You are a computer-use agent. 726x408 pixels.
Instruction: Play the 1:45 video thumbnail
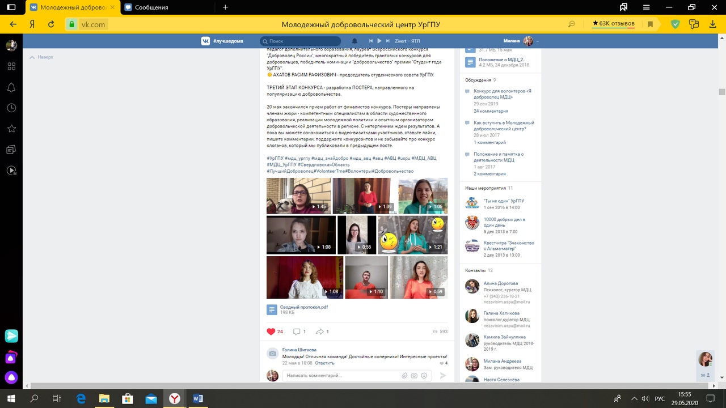pyautogui.click(x=298, y=196)
